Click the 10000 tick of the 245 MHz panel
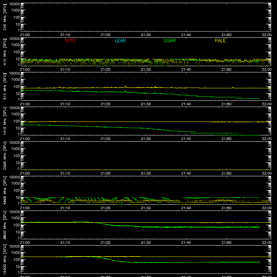This screenshot has width=277, height=277. (x=15, y=4)
